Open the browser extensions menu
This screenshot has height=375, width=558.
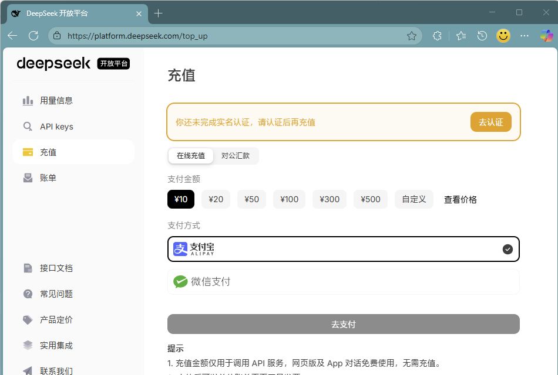pyautogui.click(x=437, y=35)
